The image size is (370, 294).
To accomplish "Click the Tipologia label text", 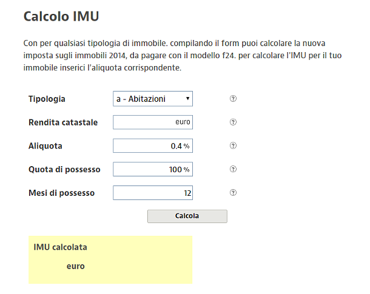I will coord(47,99).
